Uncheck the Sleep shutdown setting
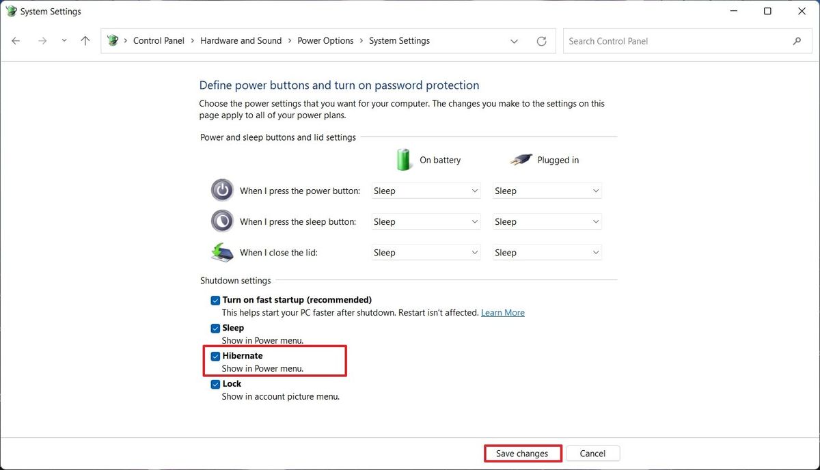 tap(215, 328)
